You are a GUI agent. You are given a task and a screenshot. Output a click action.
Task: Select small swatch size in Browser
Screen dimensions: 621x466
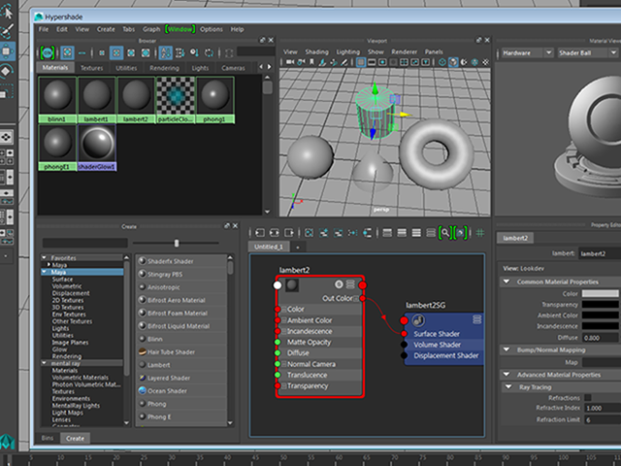pos(102,52)
